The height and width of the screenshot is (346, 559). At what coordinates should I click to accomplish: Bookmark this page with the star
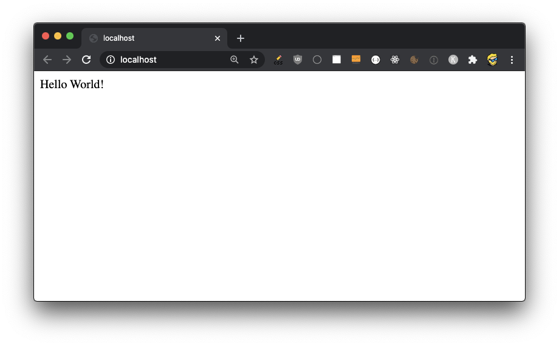[254, 60]
